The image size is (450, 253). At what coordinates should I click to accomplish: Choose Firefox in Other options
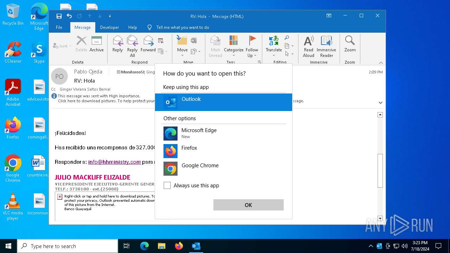coord(224,151)
